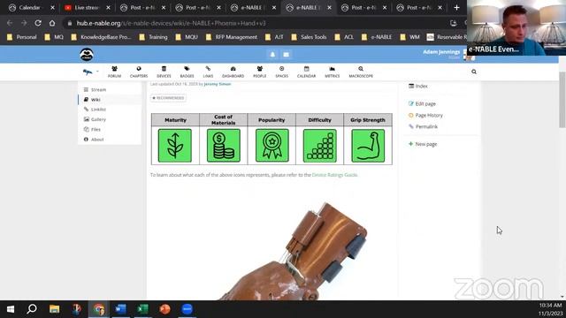This screenshot has width=566, height=318.
Task: Open the Spaces section
Action: [x=281, y=72]
